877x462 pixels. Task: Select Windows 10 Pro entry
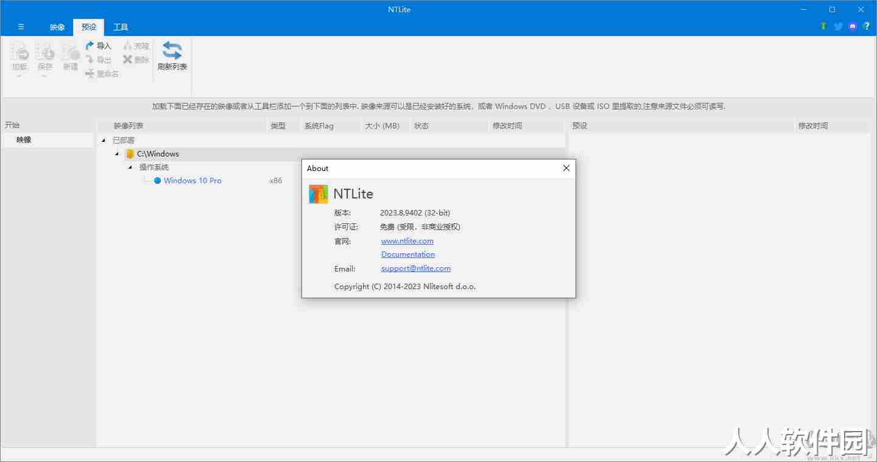[x=192, y=181]
